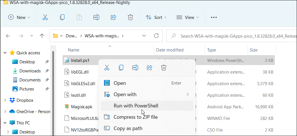297x136 pixels.
Task: Click the Delete trash icon in the toolbar
Action: tap(130, 17)
